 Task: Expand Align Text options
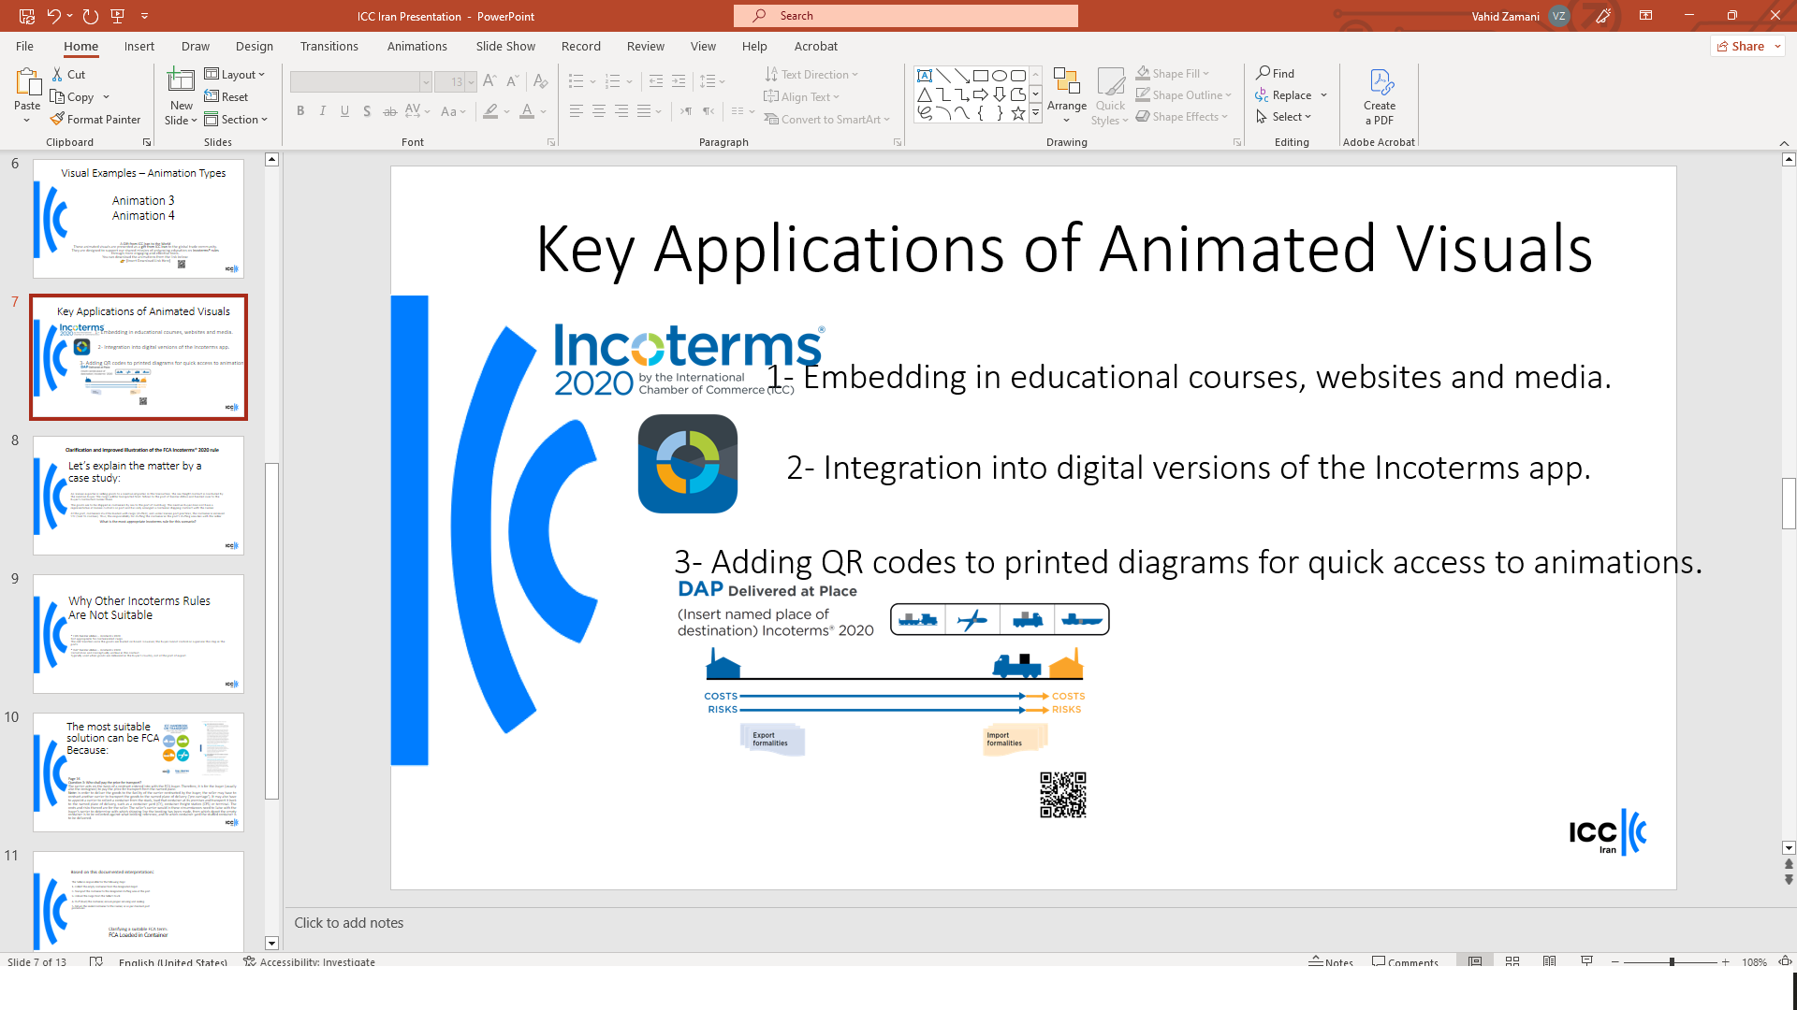802,97
